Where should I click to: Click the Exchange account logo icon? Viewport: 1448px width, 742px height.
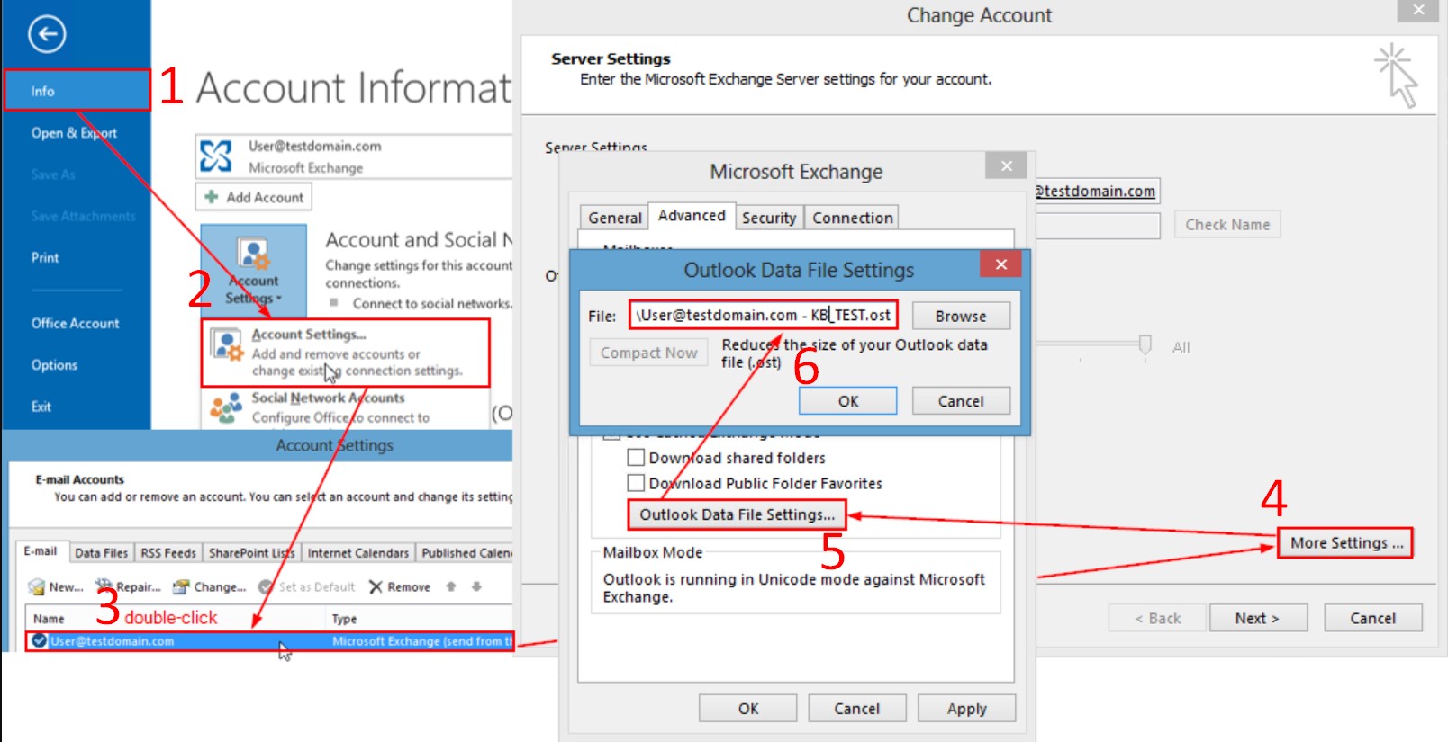pos(216,156)
